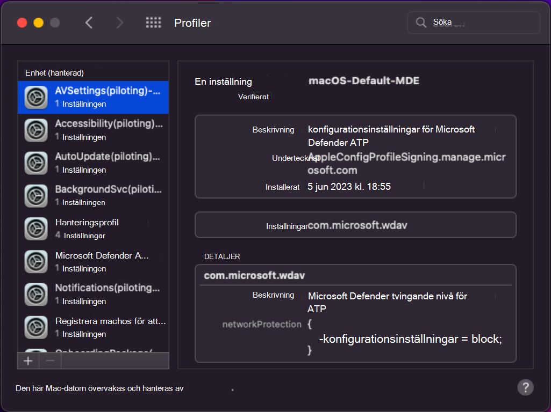Close the Profiler window with red button
This screenshot has width=551, height=412.
pyautogui.click(x=22, y=23)
